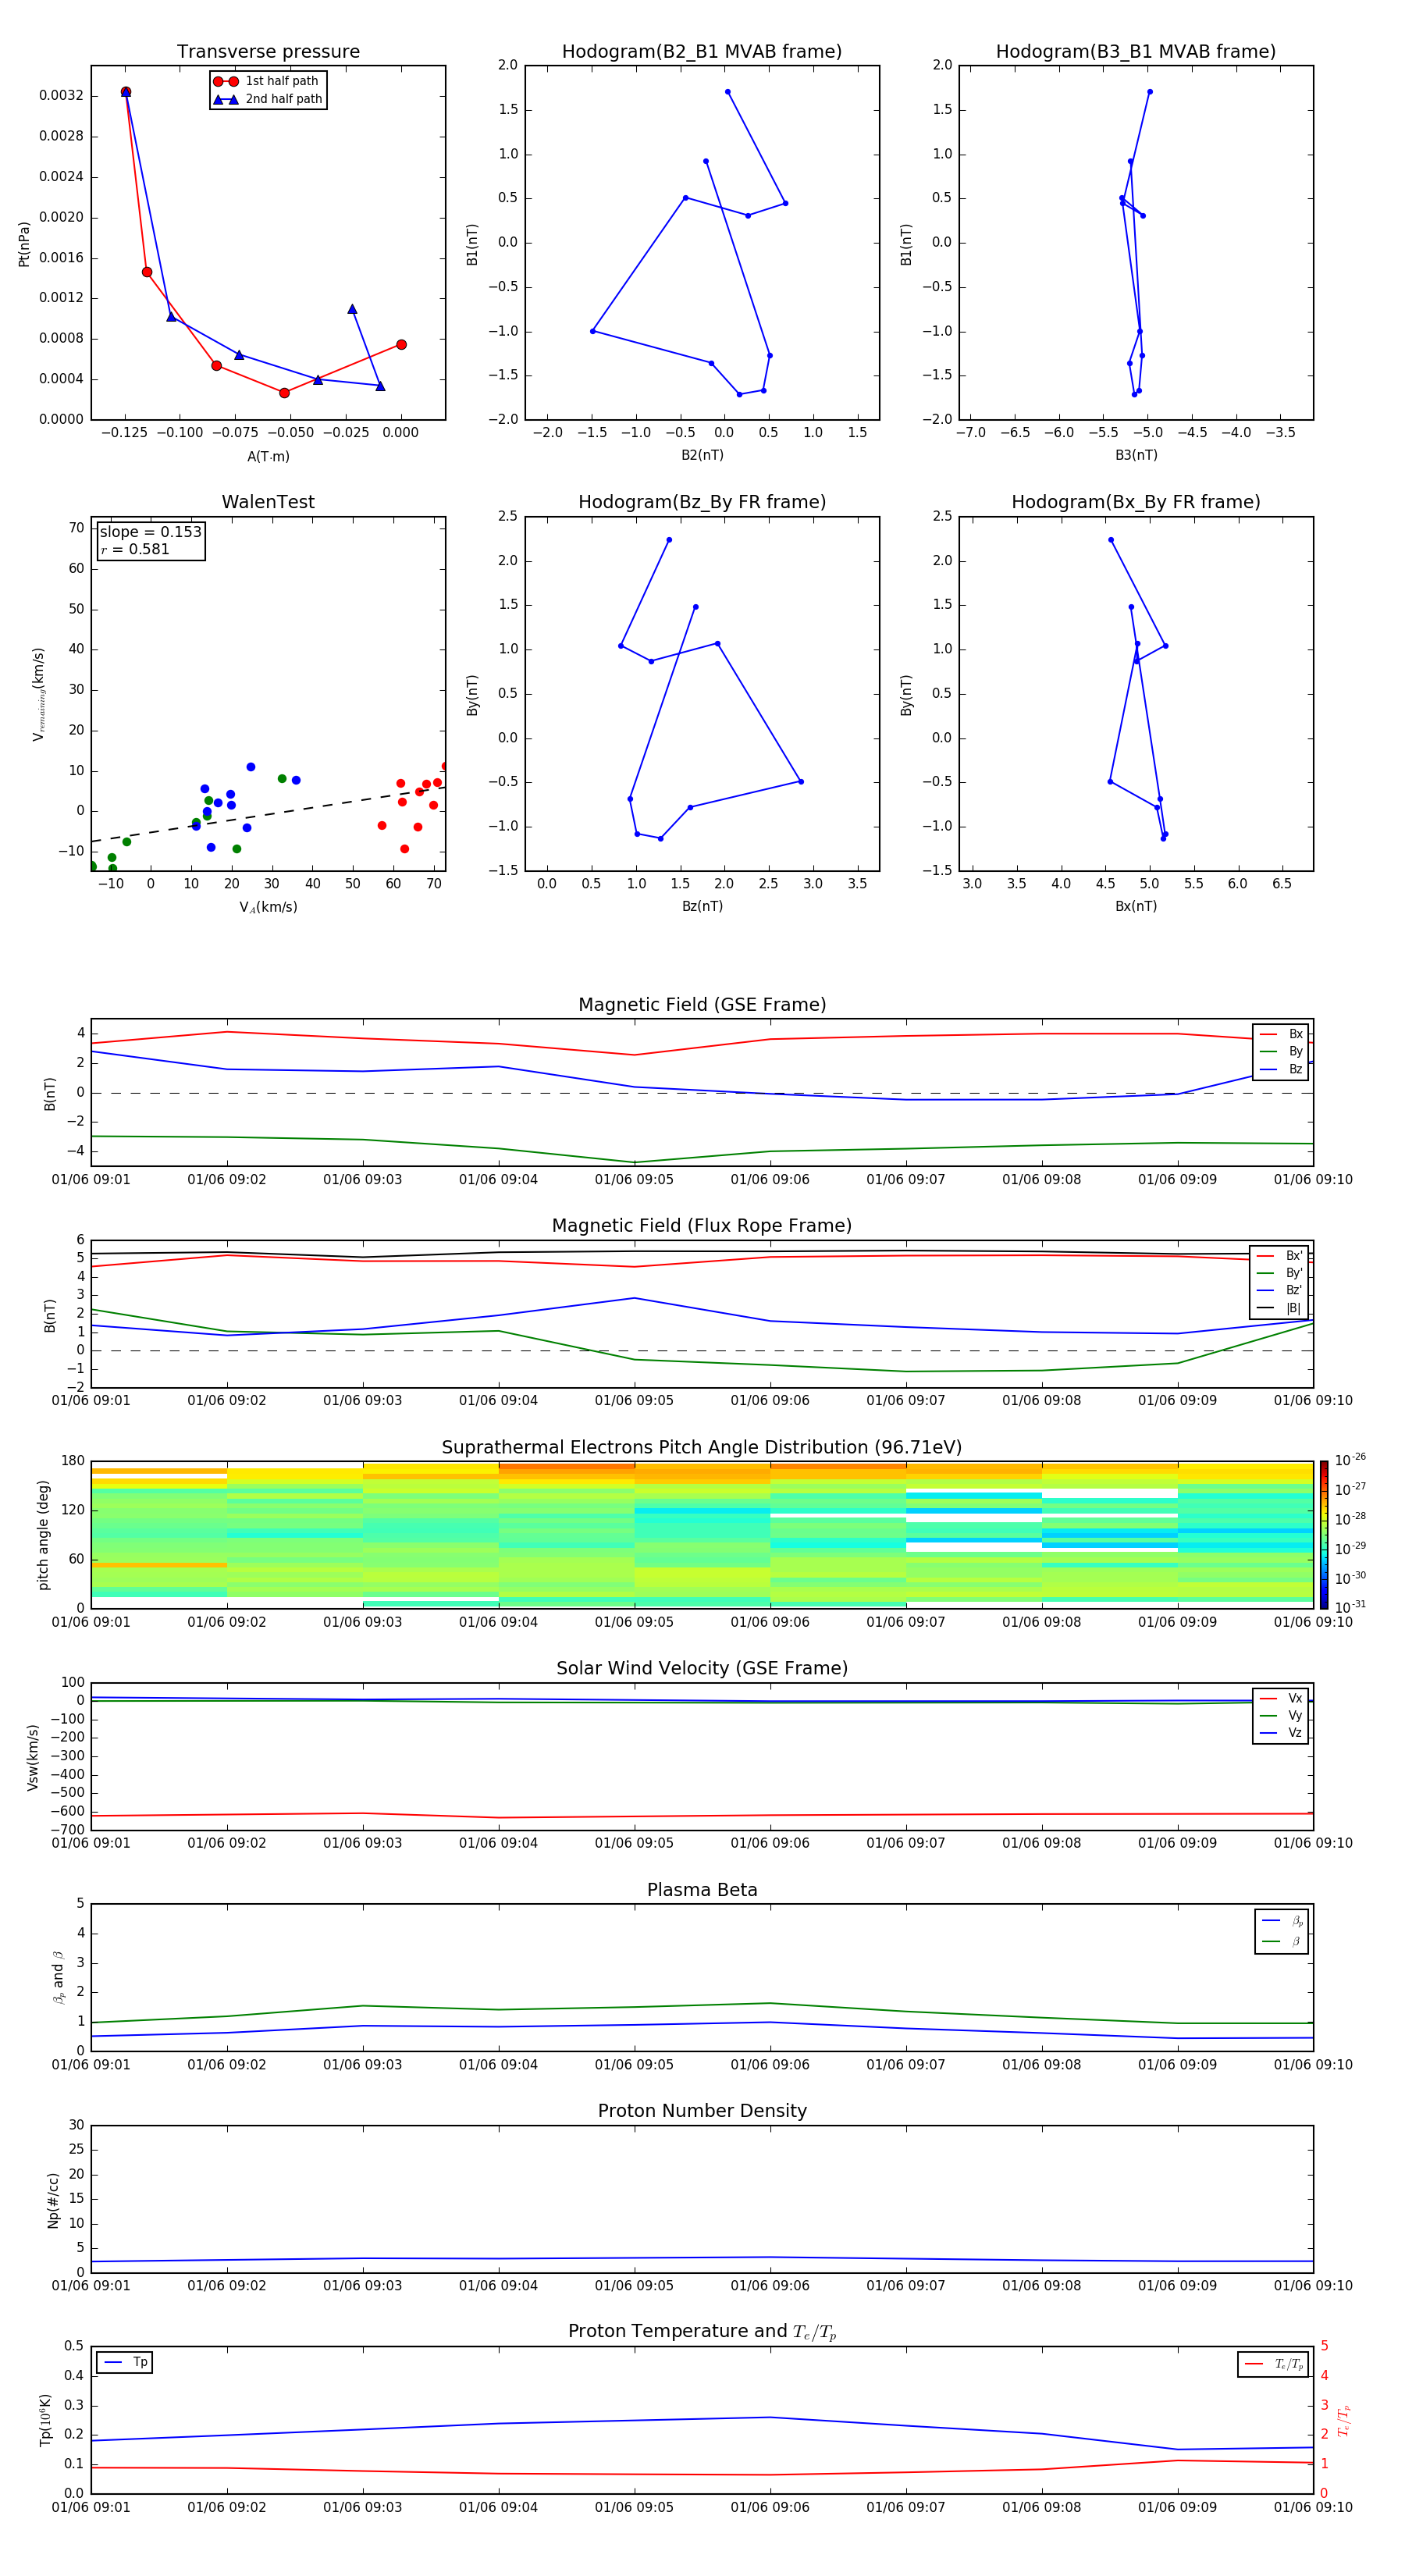1405x2576 pixels.
Task: Click the Te/Tp legend entry
Action: [1275, 2364]
